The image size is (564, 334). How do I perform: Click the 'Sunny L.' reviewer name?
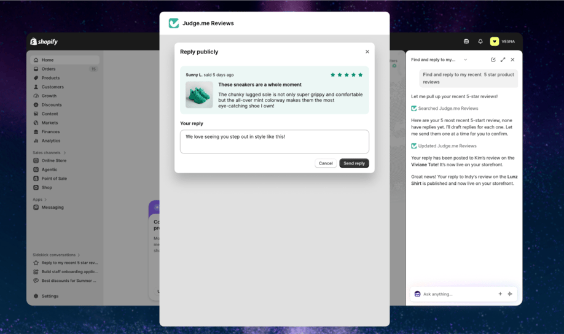(194, 75)
